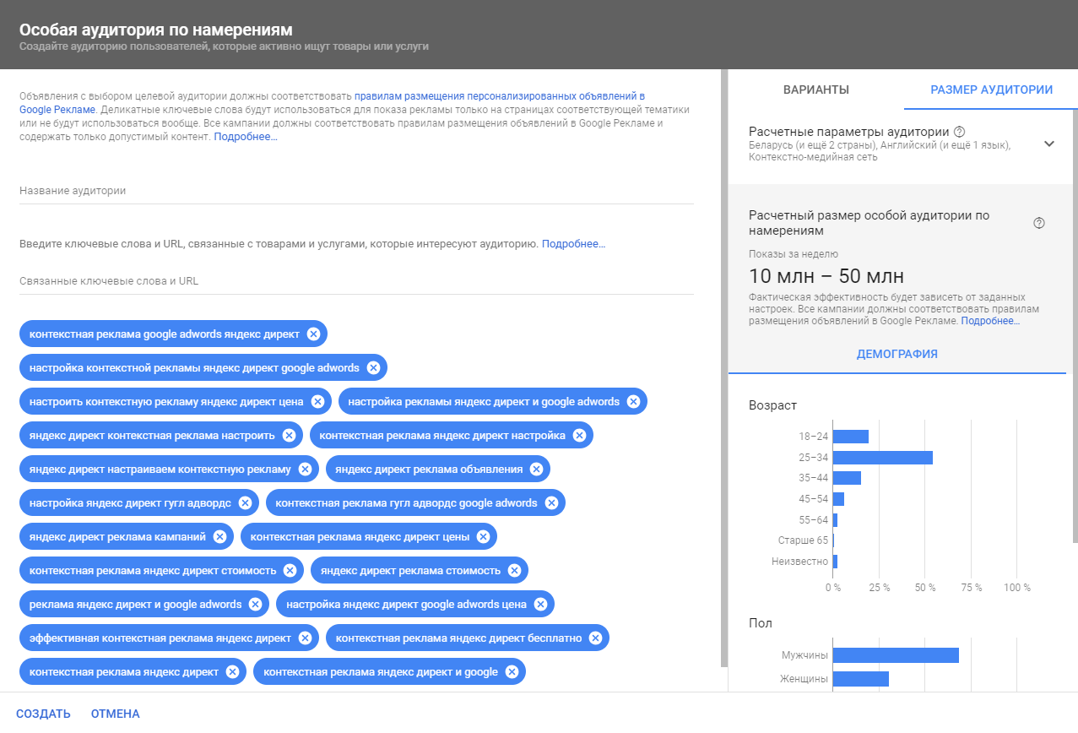The image size is (1078, 733).
Task: Click the right panel vertical scrollbar
Action: tap(1075, 326)
